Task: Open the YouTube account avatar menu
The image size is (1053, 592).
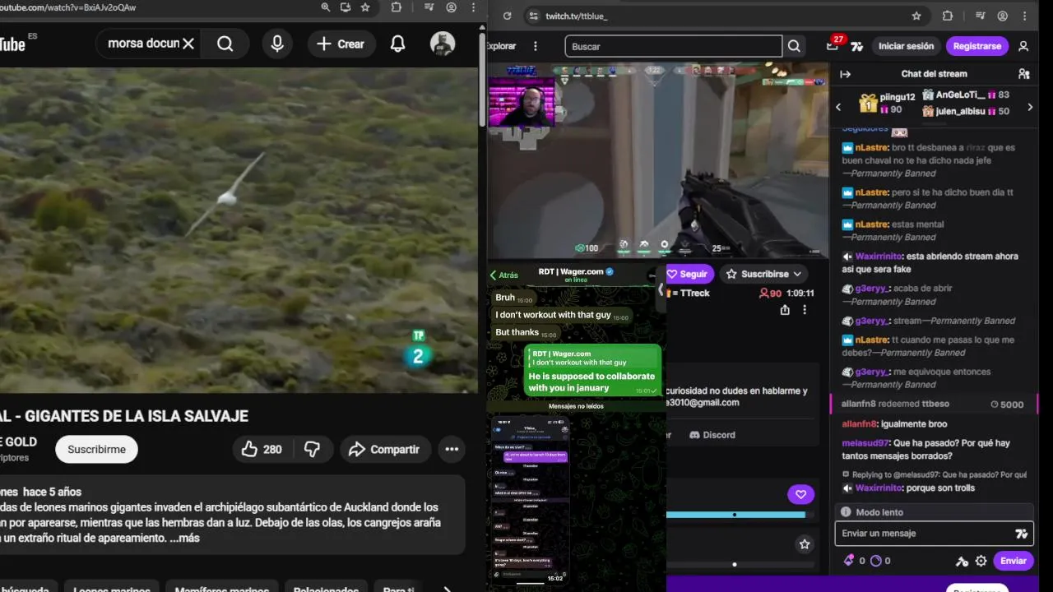Action: (x=443, y=44)
